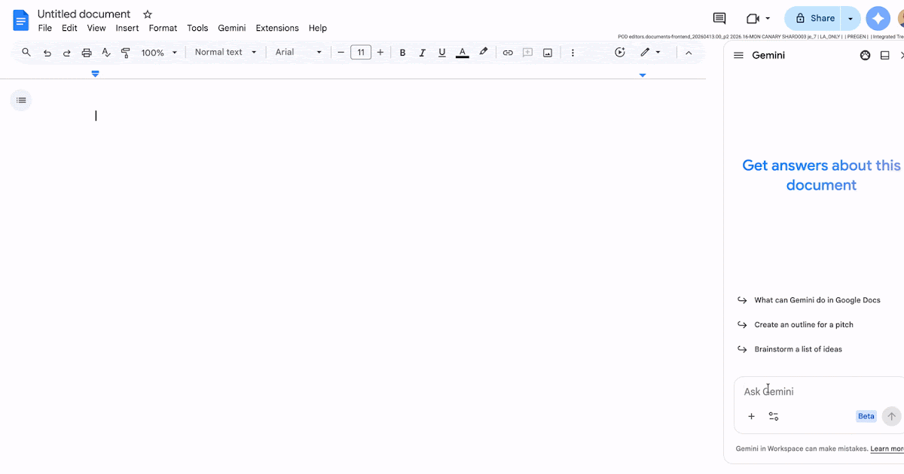Insert a link from the toolbar

[508, 53]
